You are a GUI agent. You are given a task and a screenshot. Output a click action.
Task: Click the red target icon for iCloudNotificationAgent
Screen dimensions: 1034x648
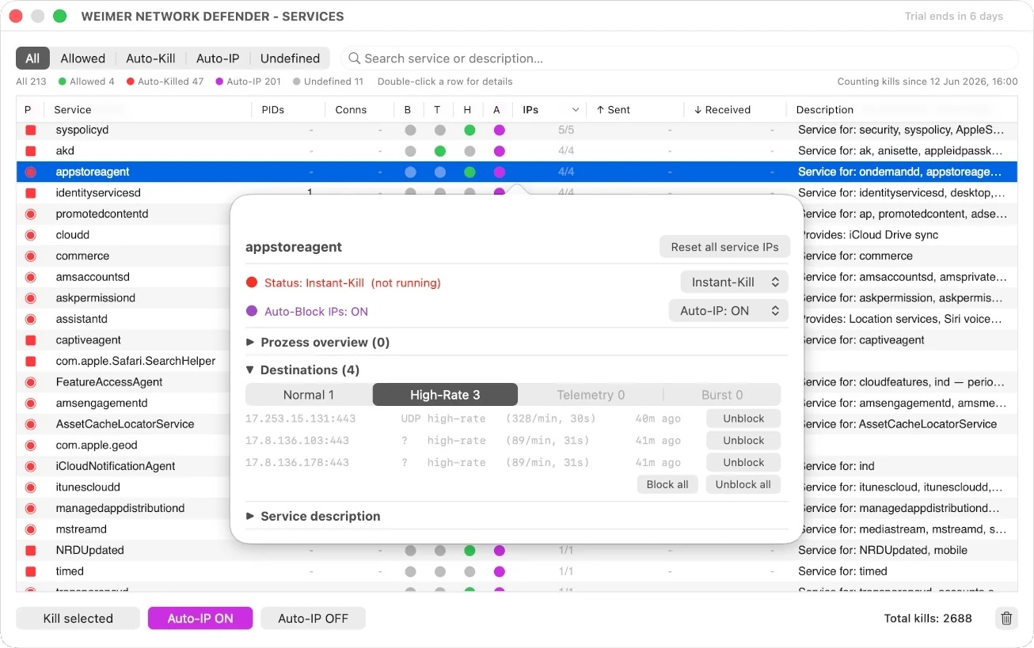click(31, 466)
